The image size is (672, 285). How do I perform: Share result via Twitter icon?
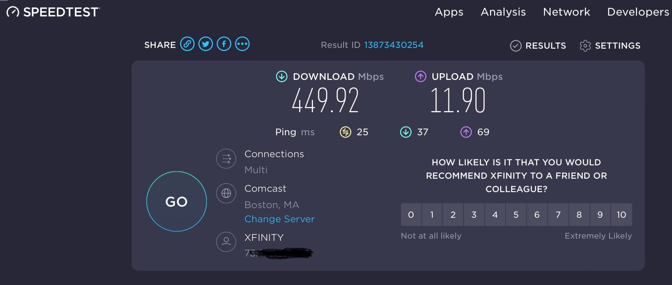coord(205,44)
